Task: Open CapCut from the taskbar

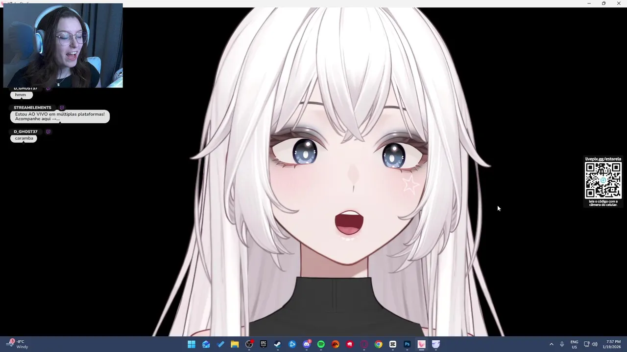Action: click(393, 344)
